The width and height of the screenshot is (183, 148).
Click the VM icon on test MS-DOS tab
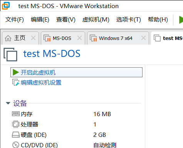coord(157,38)
